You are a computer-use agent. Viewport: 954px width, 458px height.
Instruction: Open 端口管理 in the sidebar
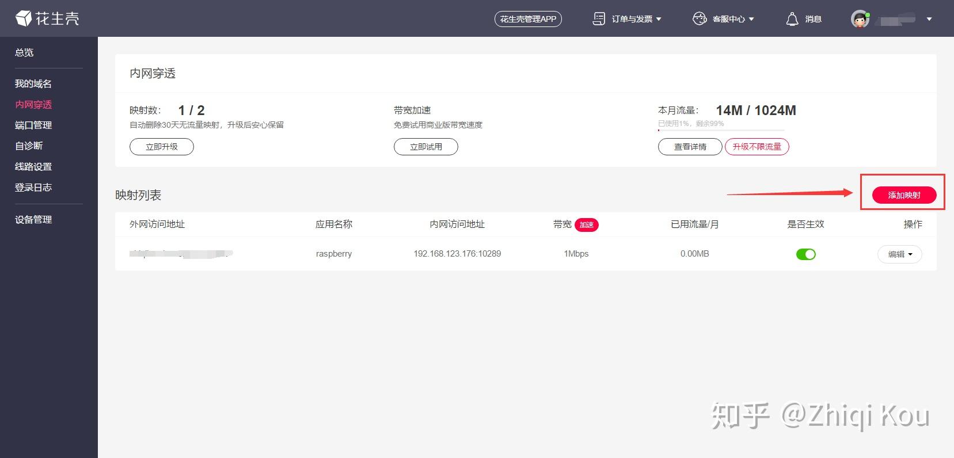(x=33, y=125)
